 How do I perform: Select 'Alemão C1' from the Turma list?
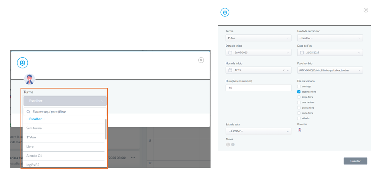click(x=64, y=155)
